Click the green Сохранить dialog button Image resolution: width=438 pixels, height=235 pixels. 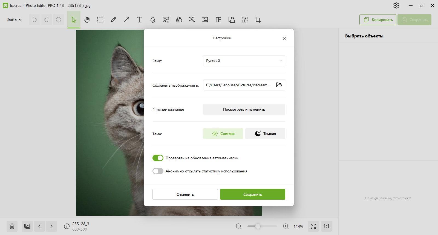(x=252, y=194)
